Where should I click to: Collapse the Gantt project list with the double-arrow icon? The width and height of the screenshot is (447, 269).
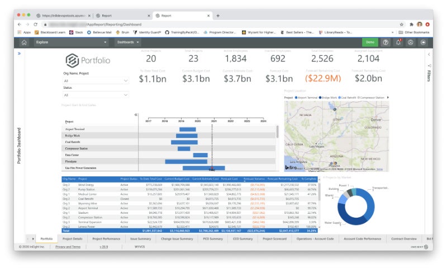[x=136, y=115]
